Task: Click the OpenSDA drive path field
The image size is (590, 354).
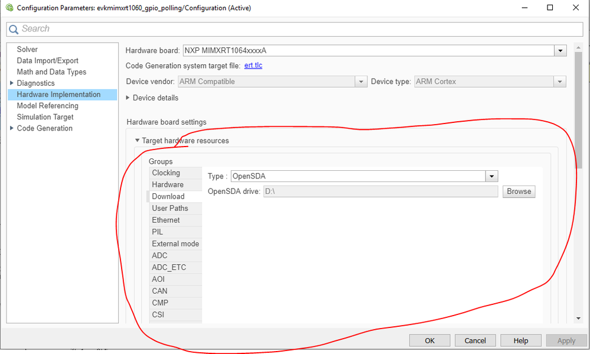Action: [380, 191]
